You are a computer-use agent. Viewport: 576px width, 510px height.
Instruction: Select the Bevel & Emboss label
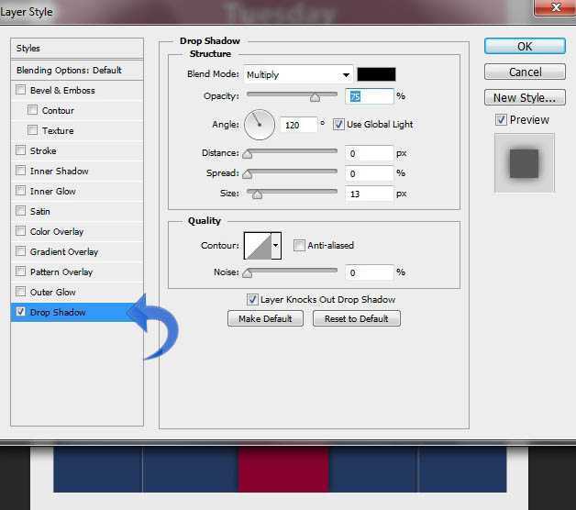click(62, 91)
